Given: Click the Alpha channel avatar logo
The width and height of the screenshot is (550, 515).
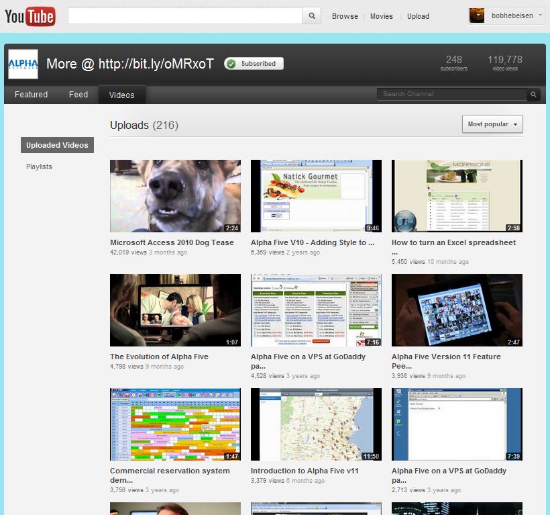Looking at the screenshot, I should tap(23, 64).
